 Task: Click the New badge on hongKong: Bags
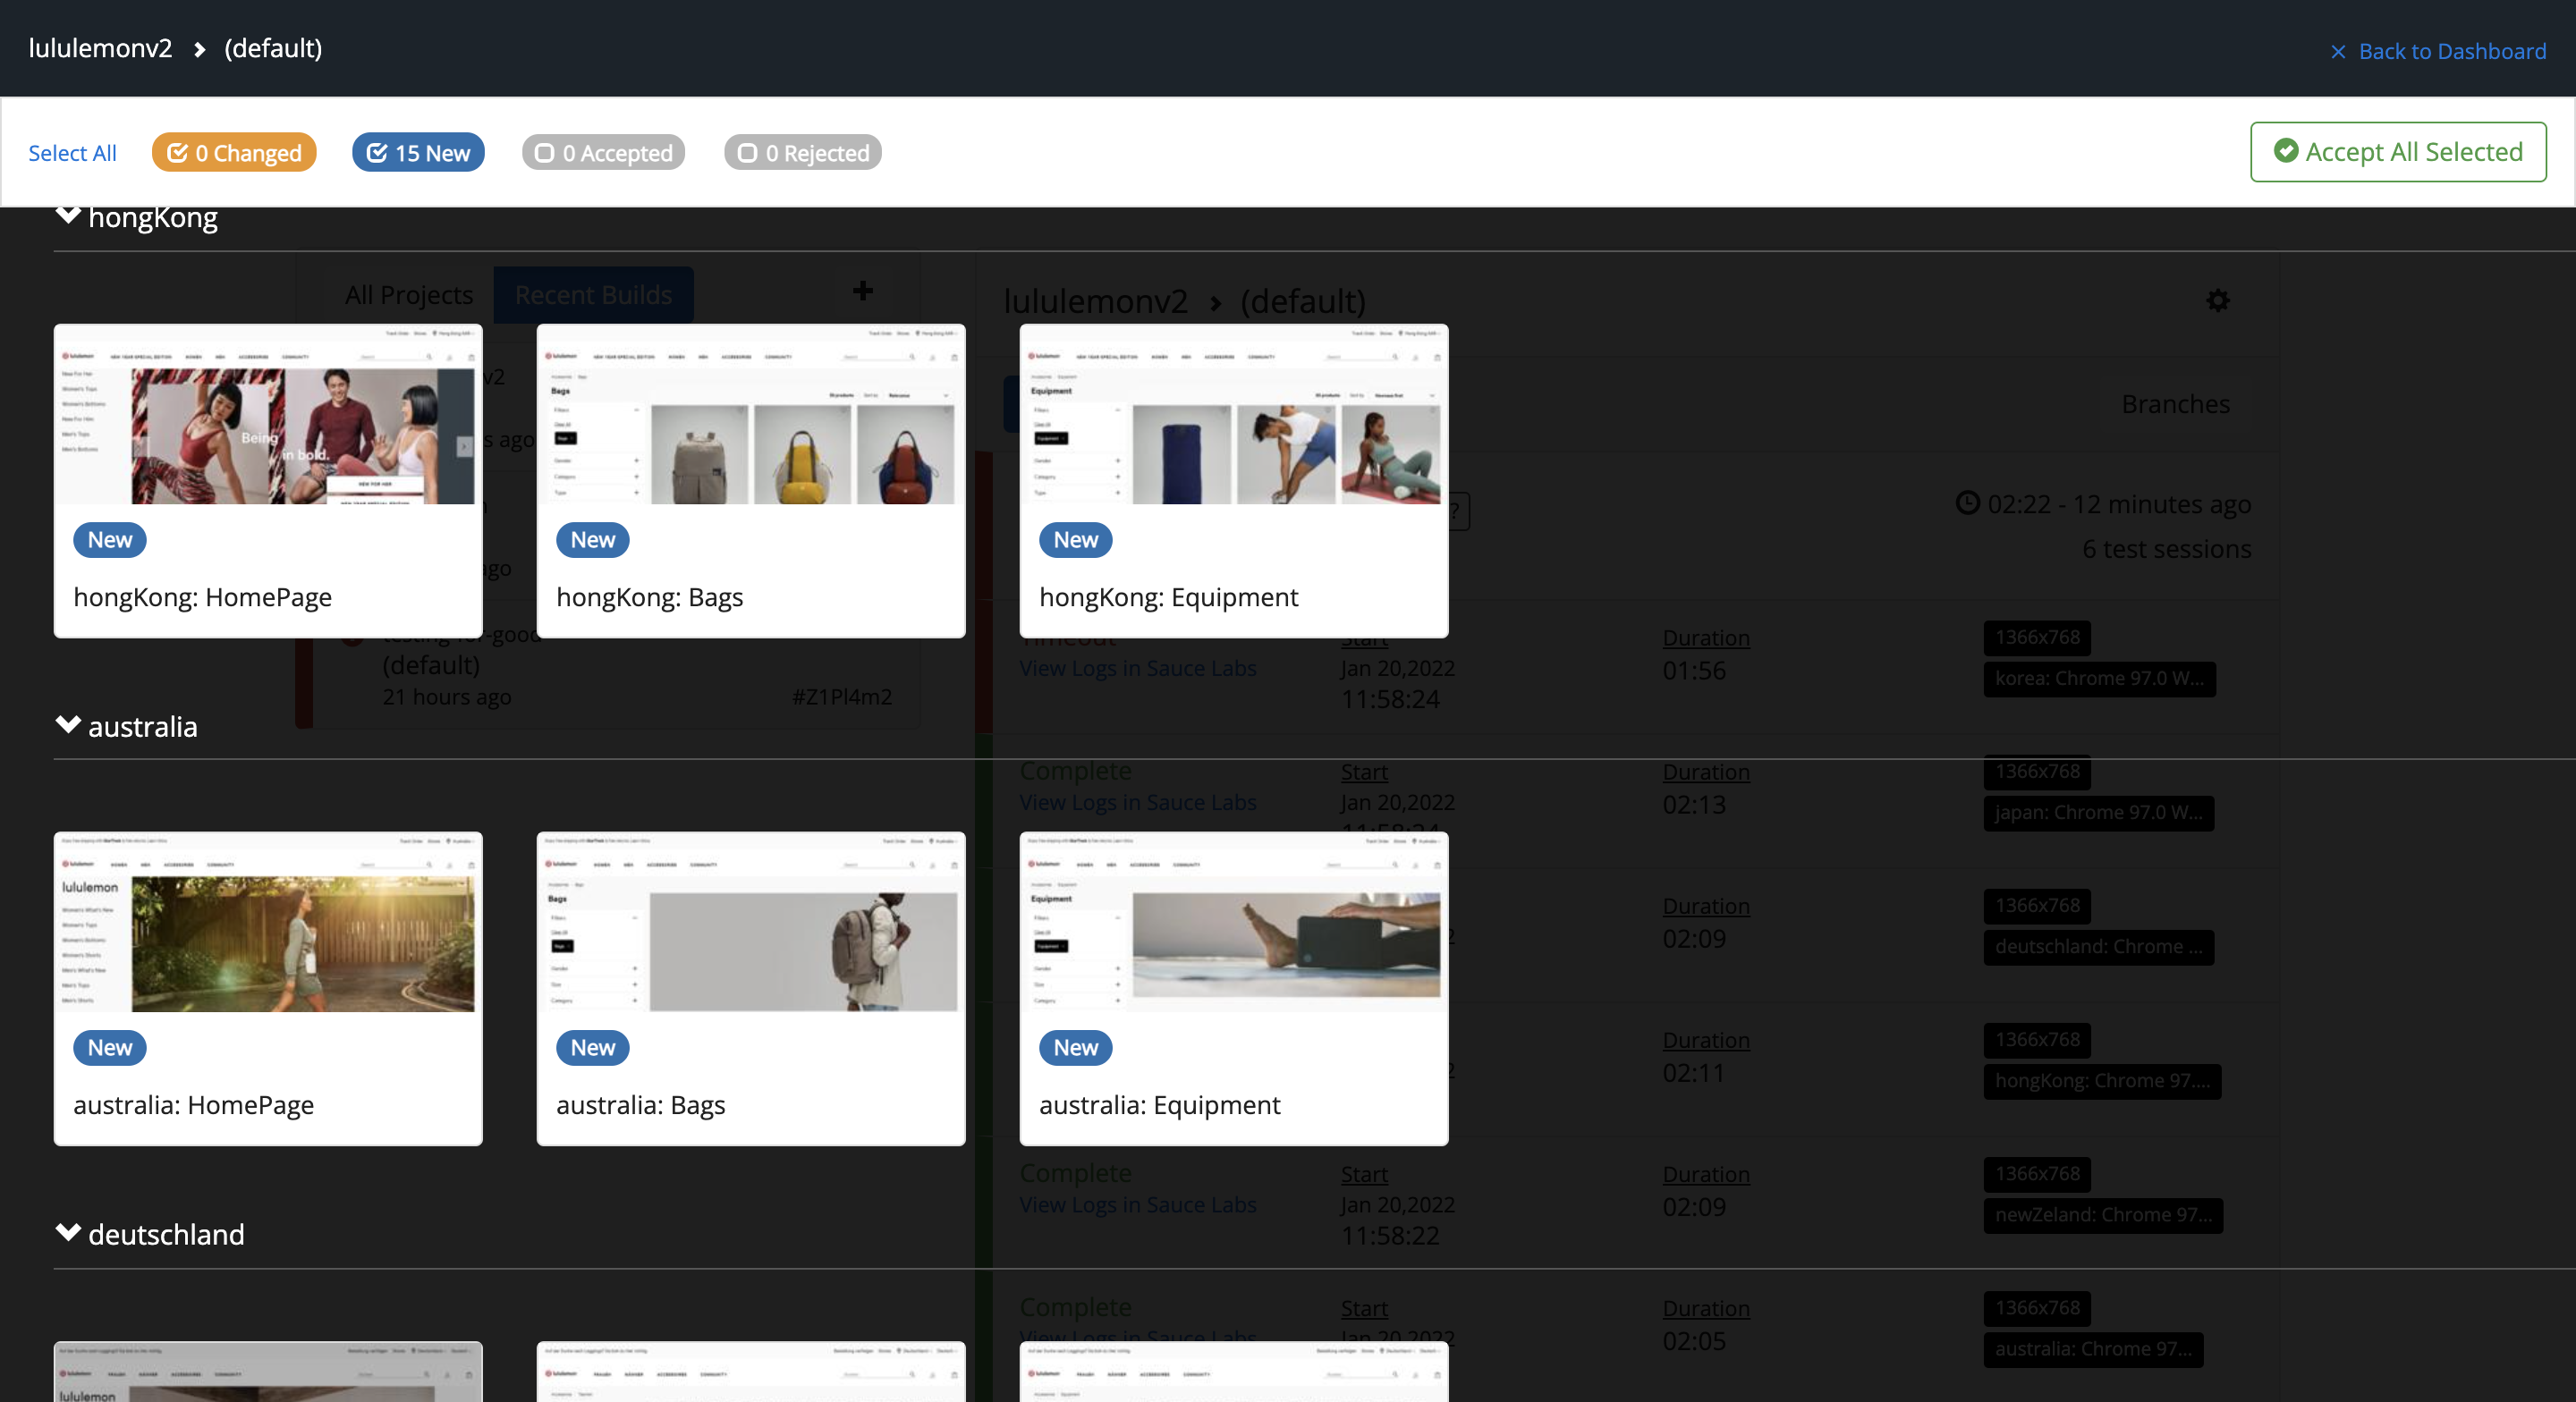[592, 540]
